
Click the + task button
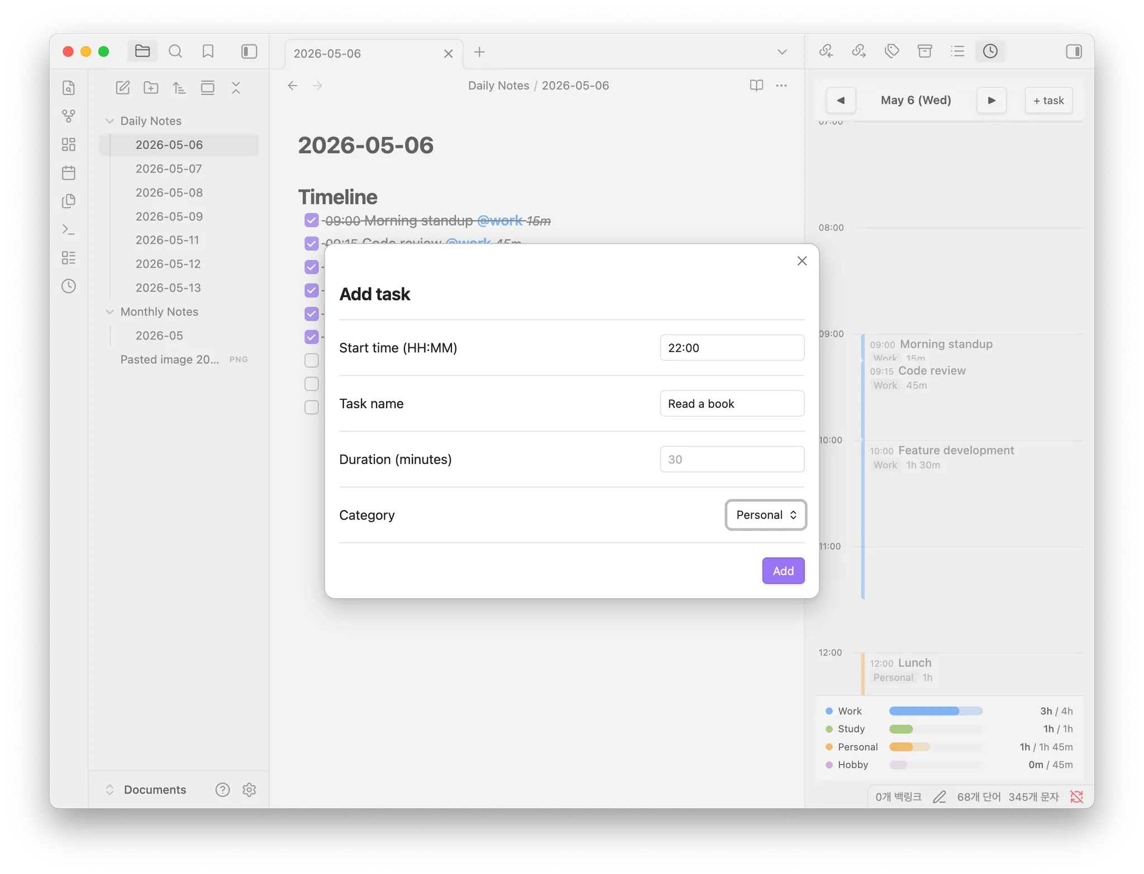point(1048,101)
